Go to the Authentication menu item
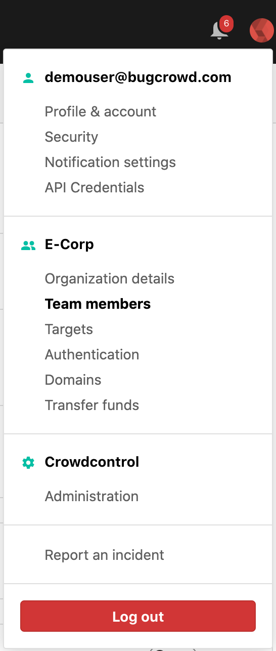 (92, 355)
